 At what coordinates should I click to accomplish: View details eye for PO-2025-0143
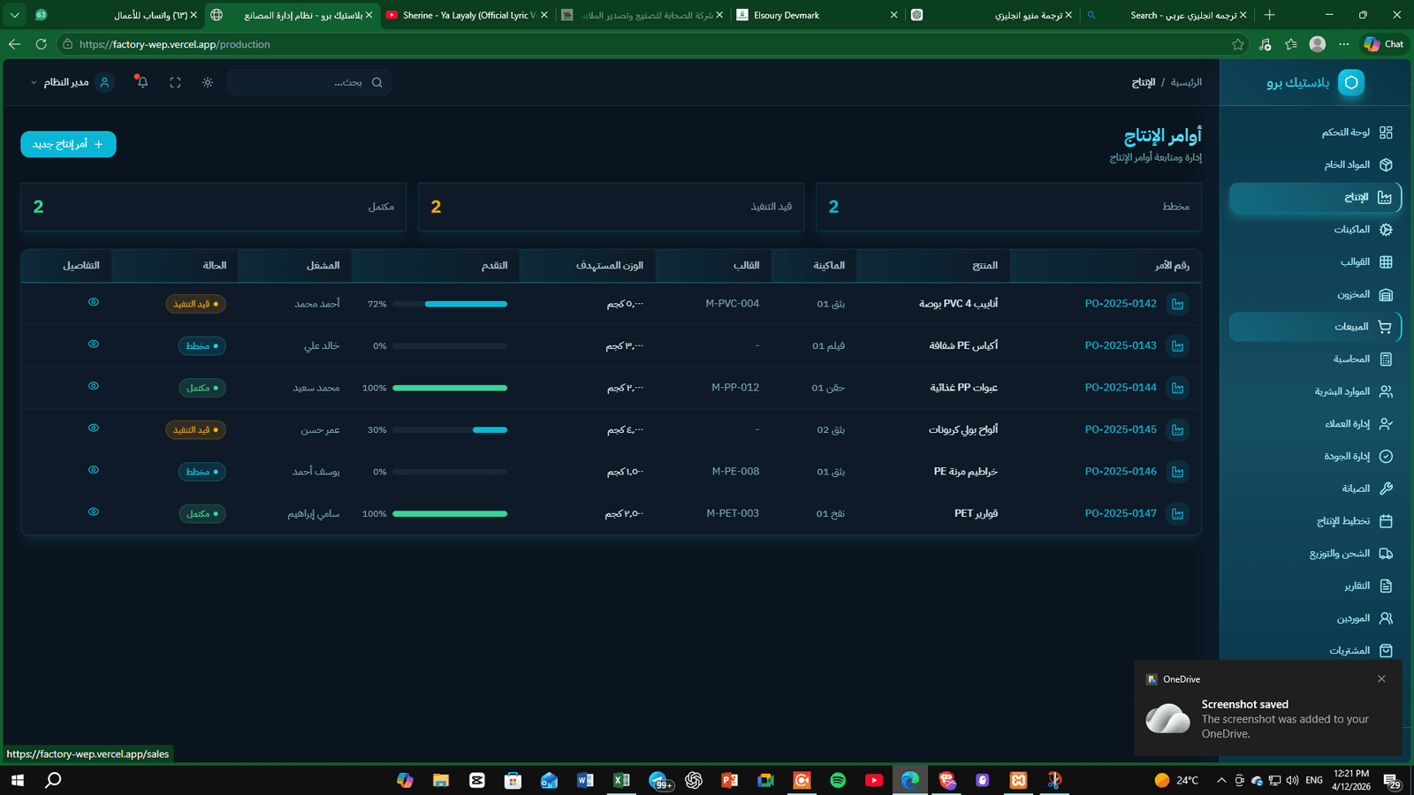click(x=94, y=344)
